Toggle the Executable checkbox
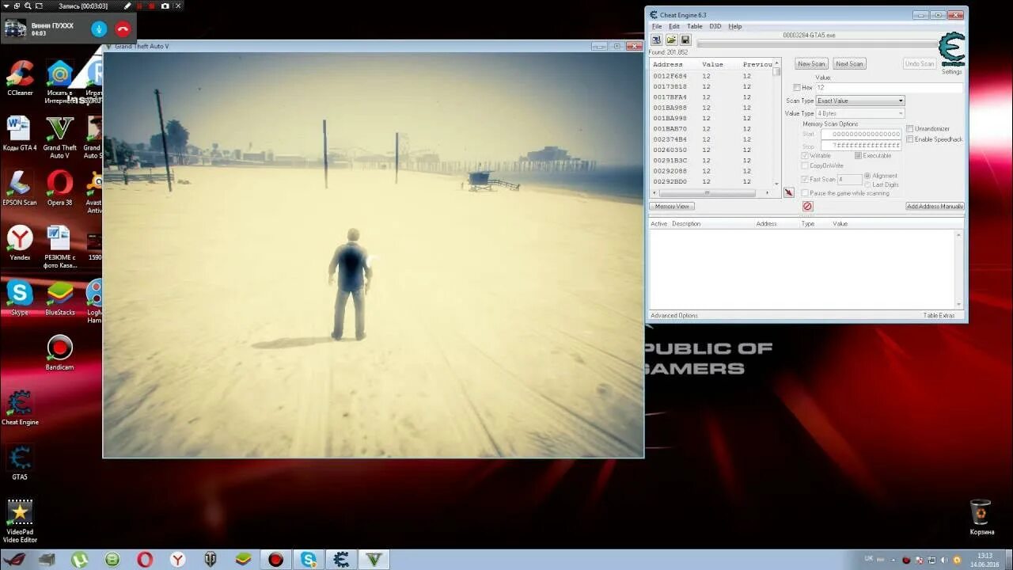 pos(859,156)
